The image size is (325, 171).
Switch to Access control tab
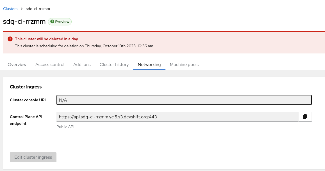click(x=50, y=65)
